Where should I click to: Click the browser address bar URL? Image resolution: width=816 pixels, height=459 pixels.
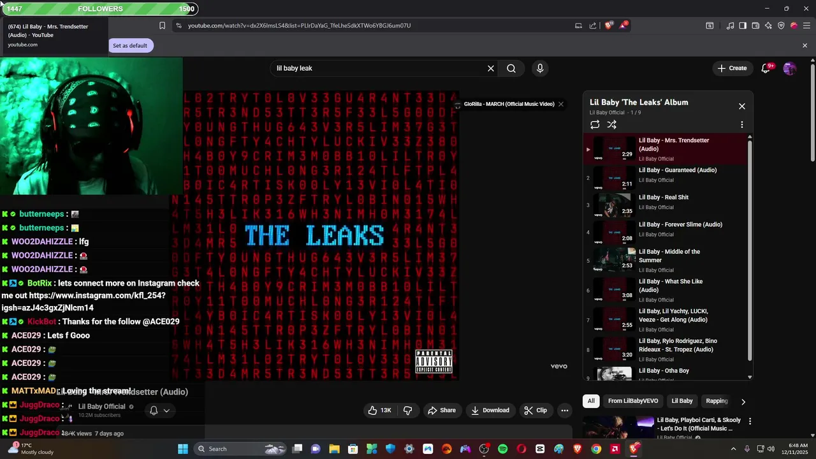[299, 25]
